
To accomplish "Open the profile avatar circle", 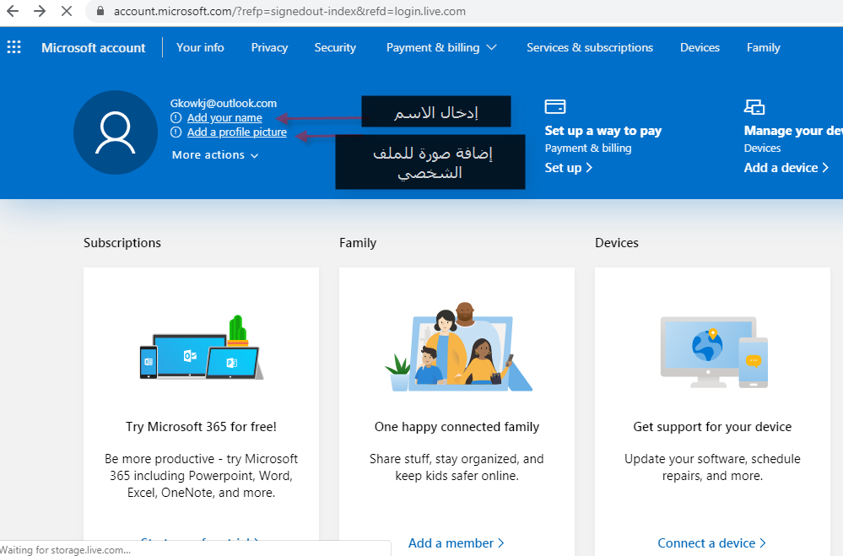I will coord(115,132).
